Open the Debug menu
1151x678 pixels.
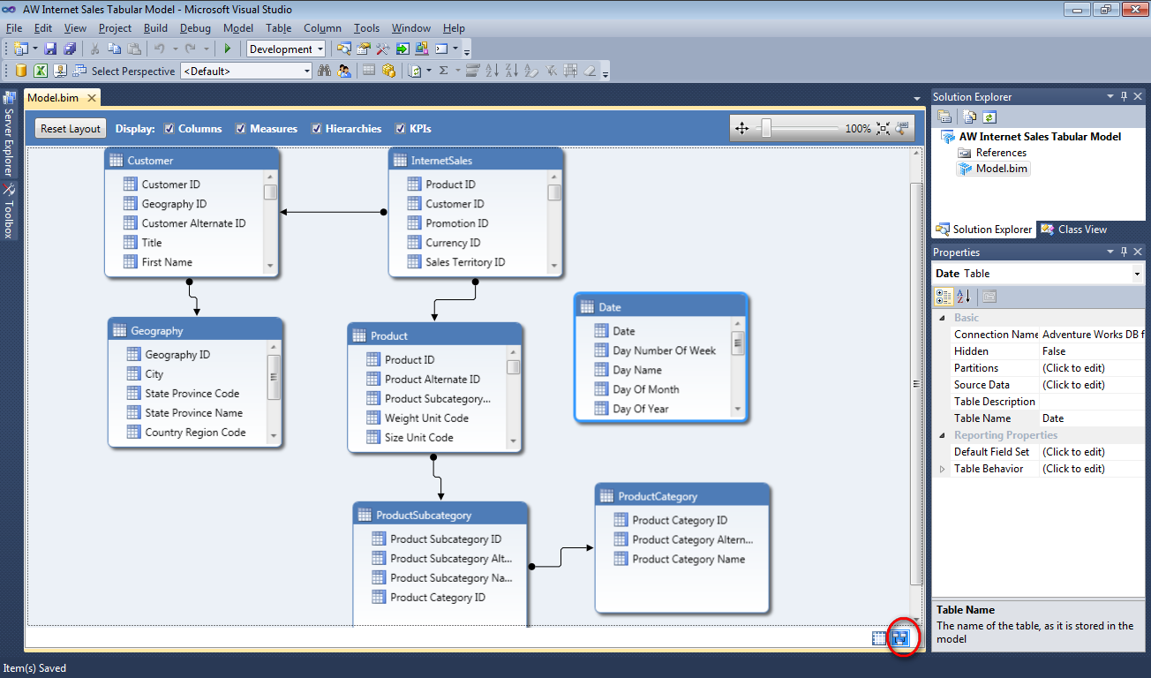pos(195,28)
